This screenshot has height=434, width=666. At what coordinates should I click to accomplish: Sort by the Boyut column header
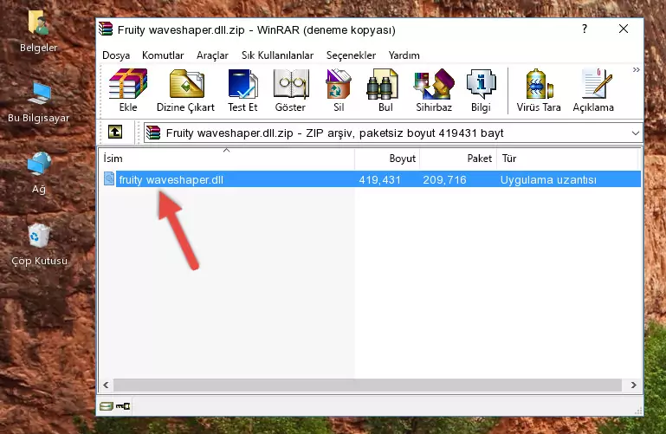tap(387, 158)
